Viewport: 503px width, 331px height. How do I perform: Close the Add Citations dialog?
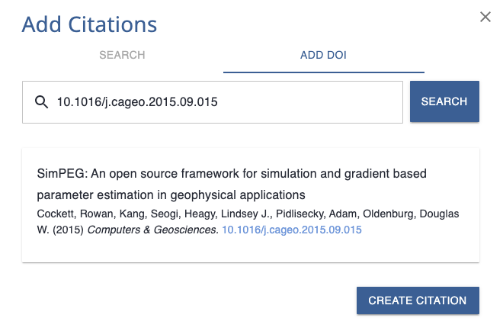(485, 17)
